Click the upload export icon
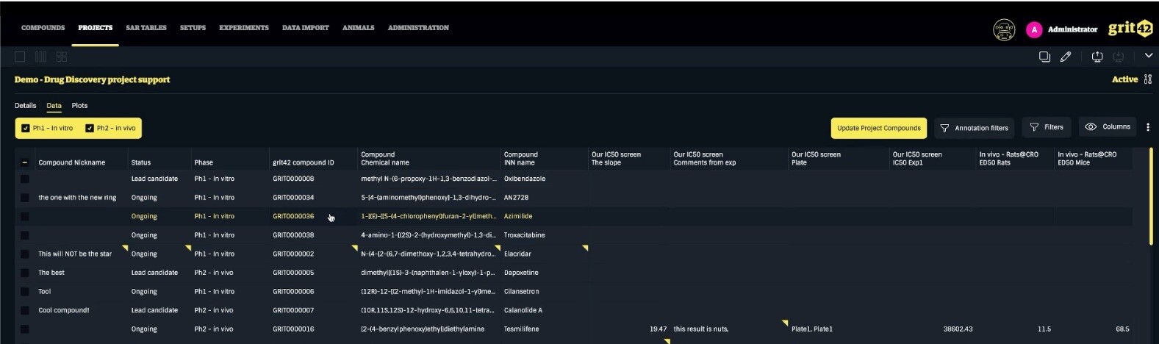Image resolution: width=1159 pixels, height=344 pixels. [1097, 57]
